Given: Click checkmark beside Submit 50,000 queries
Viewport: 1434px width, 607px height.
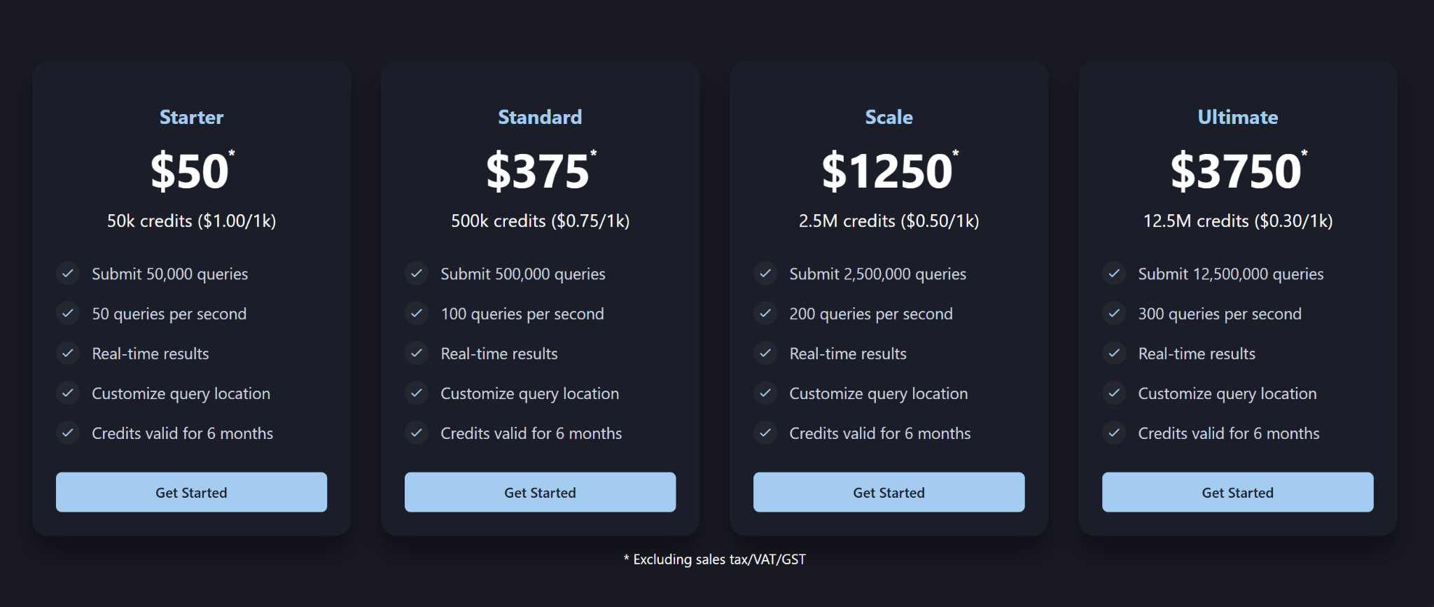Looking at the screenshot, I should pos(68,273).
